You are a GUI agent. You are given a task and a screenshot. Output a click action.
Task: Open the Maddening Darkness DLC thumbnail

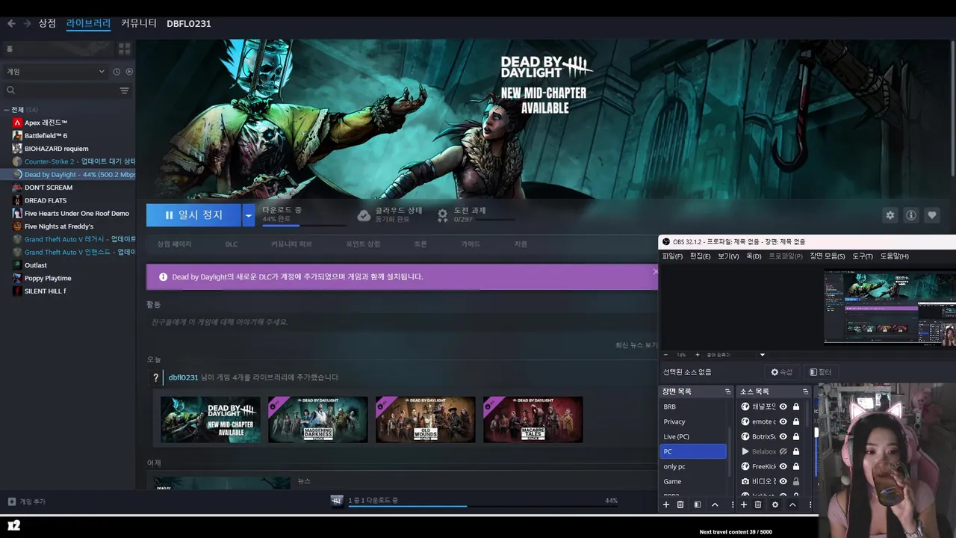[x=318, y=420]
